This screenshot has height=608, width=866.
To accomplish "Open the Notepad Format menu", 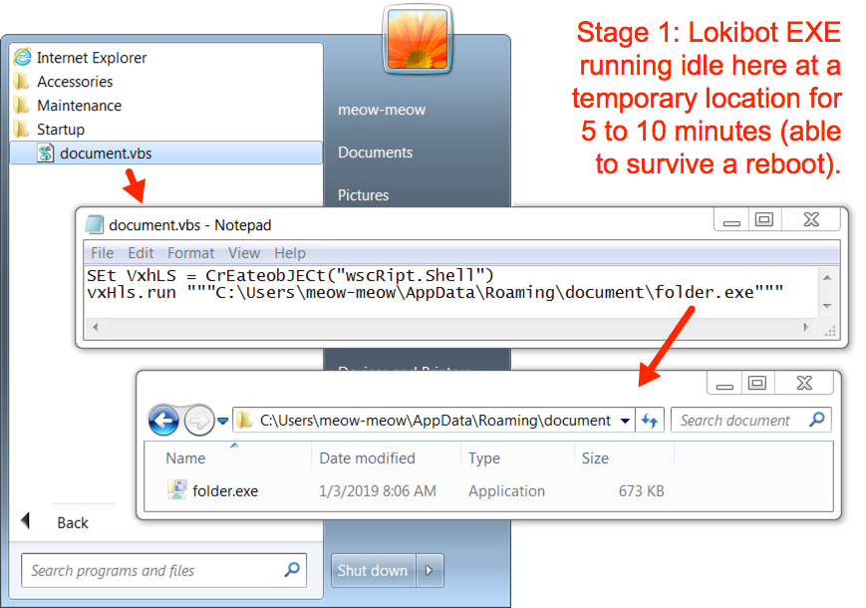I will pyautogui.click(x=190, y=253).
